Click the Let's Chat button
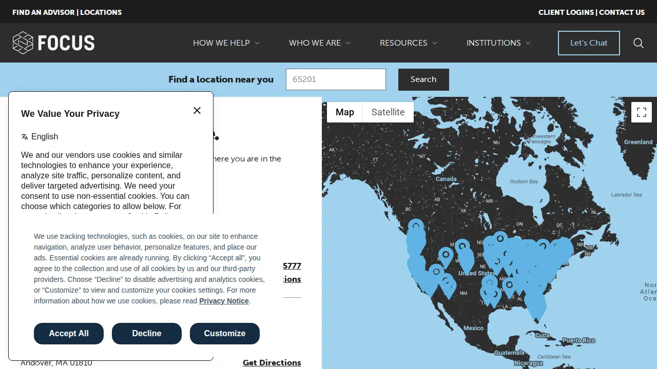 tap(589, 43)
